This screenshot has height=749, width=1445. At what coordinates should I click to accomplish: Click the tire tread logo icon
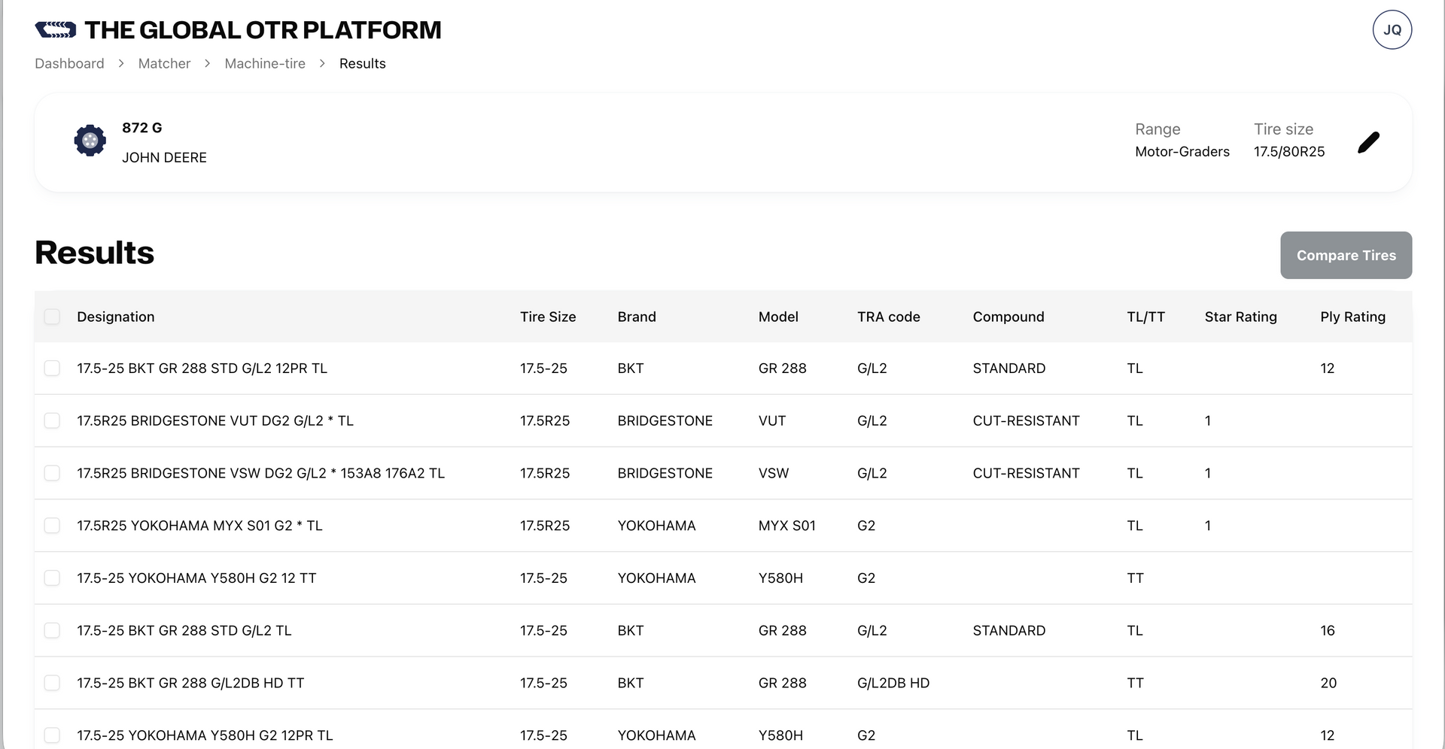click(x=56, y=29)
